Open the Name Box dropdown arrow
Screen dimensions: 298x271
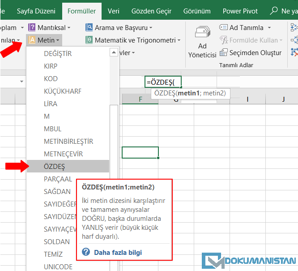(x=21, y=82)
